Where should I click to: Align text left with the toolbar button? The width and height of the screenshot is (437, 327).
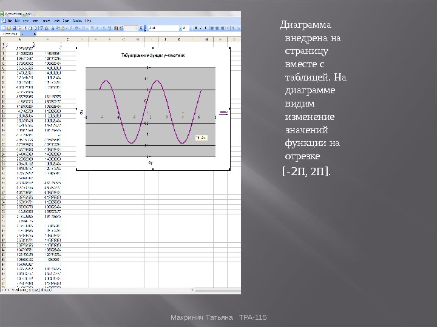point(212,28)
